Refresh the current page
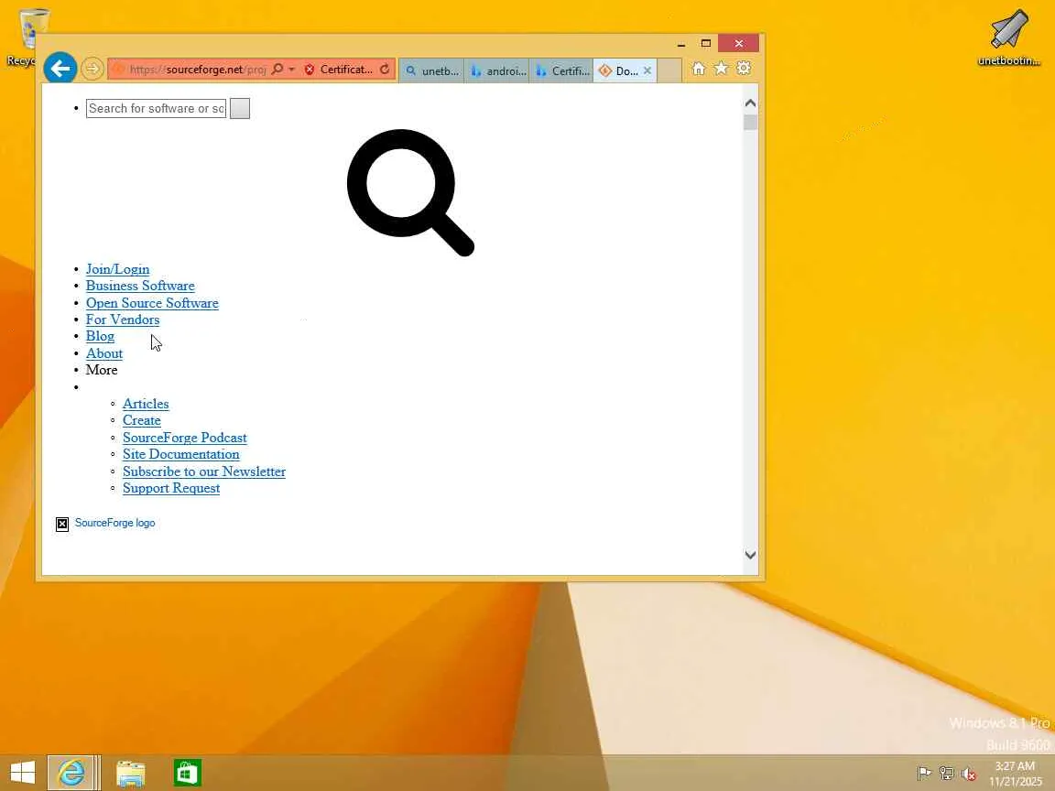Viewport: 1055px width, 791px height. (x=385, y=70)
